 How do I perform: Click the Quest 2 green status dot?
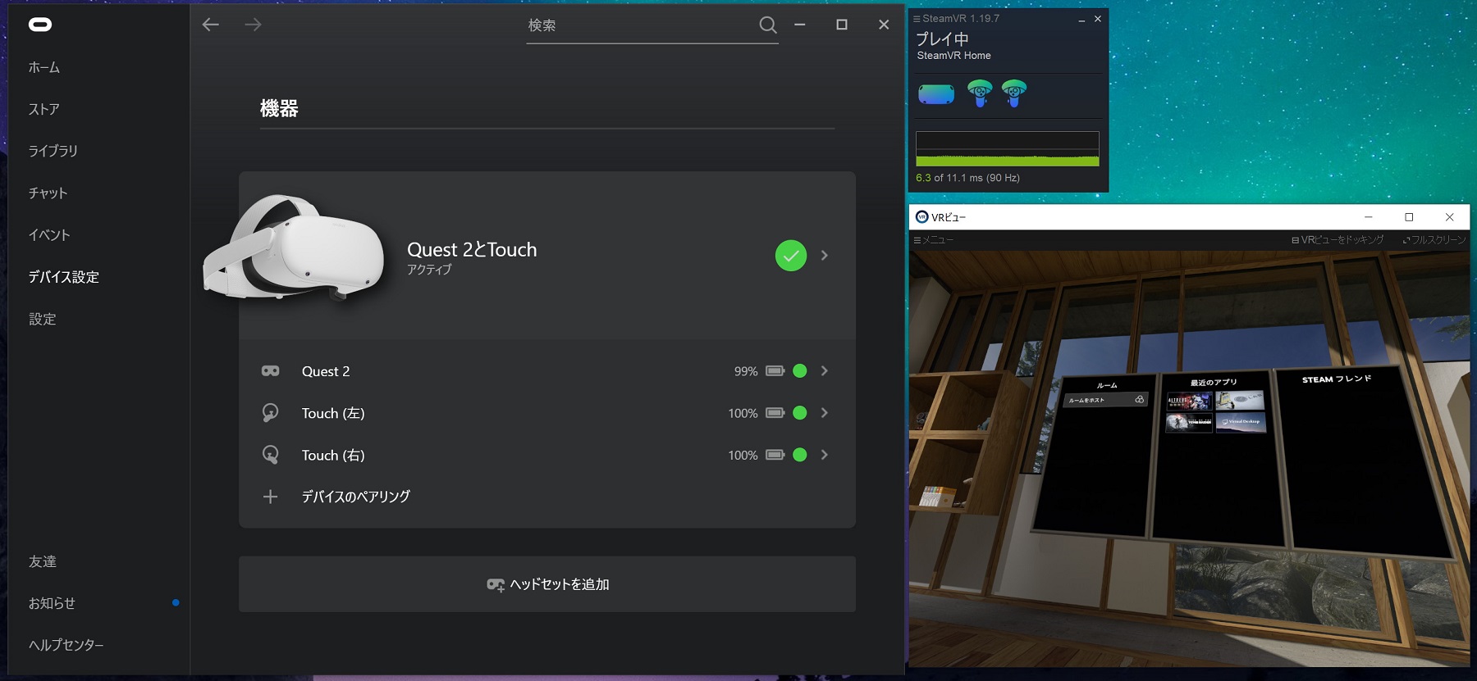[x=800, y=371]
